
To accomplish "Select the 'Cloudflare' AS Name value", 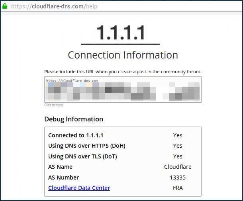I will [178, 167].
